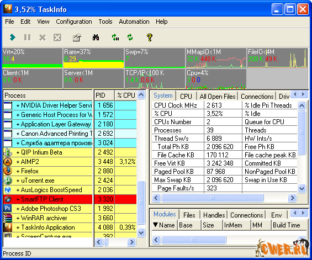Sort process list by PID column

(x=104, y=95)
